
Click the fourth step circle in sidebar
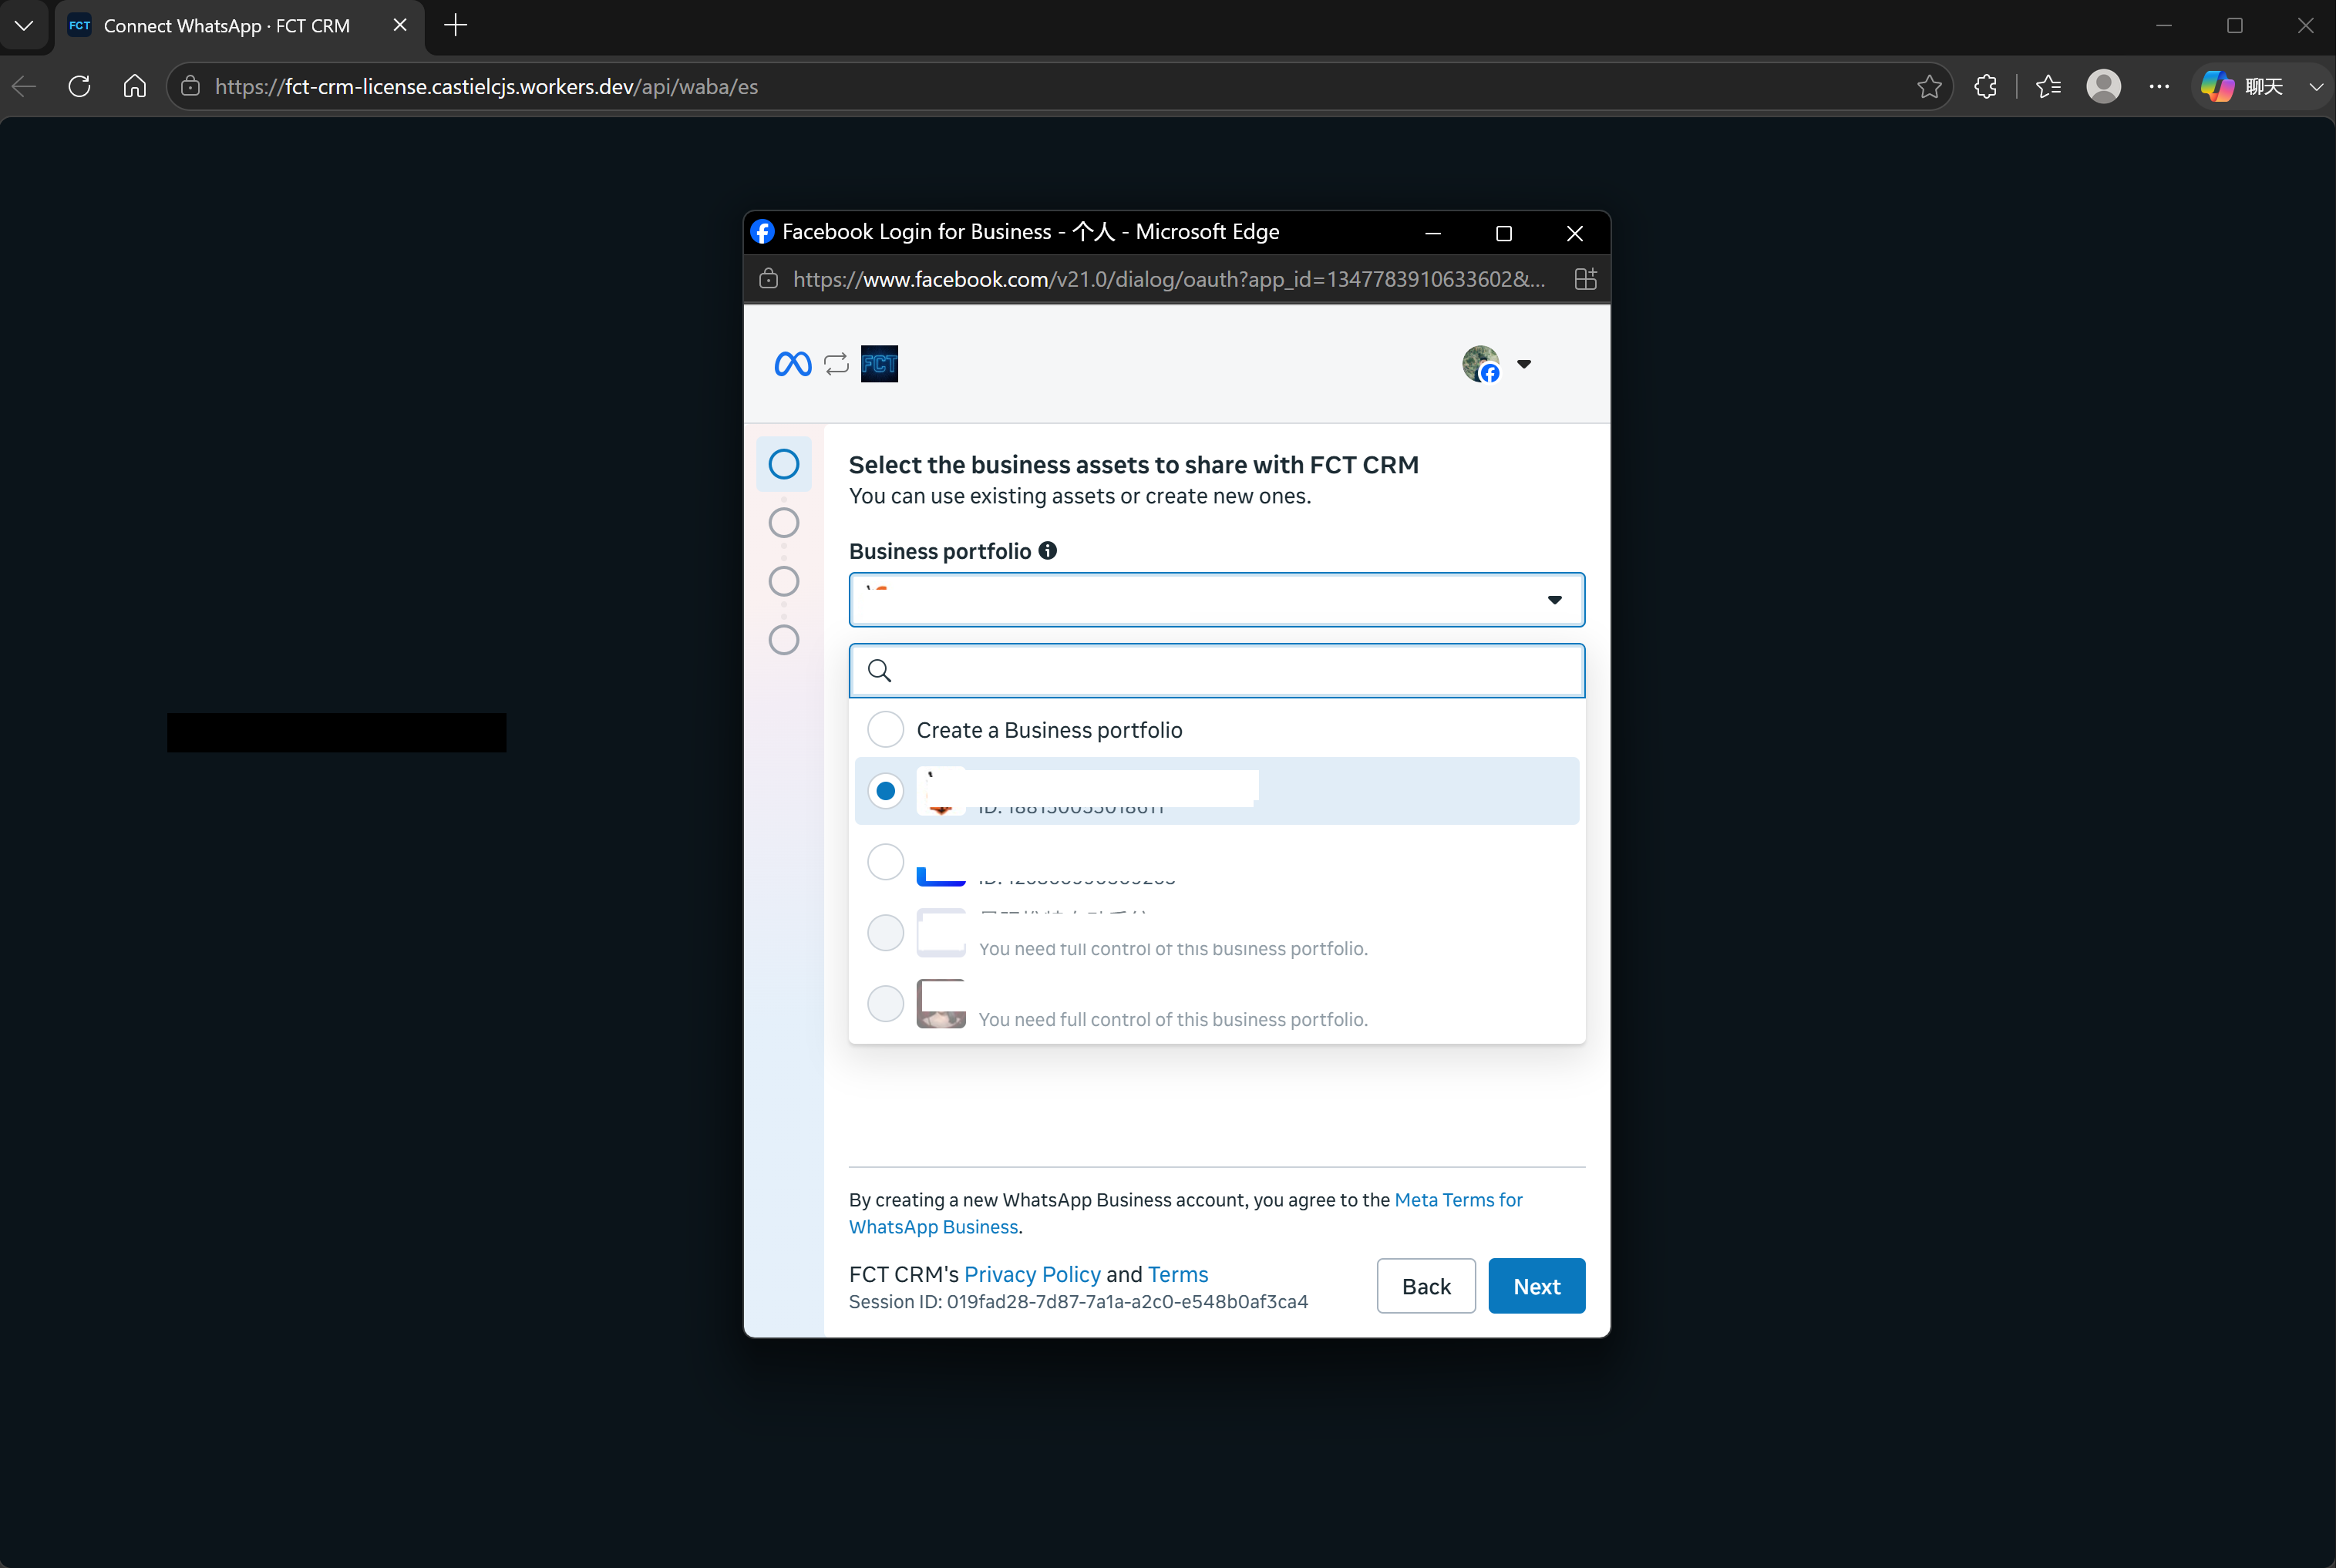click(784, 640)
